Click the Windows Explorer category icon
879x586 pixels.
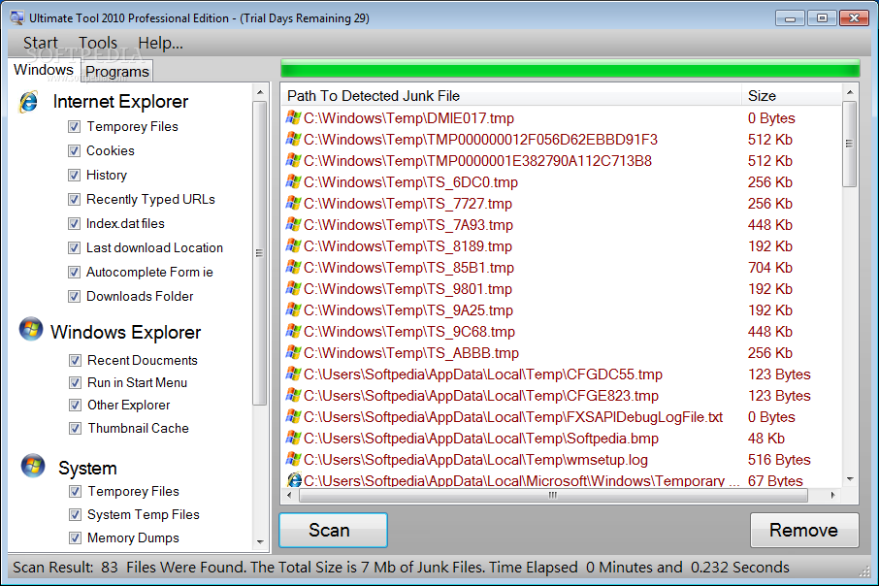pos(31,330)
